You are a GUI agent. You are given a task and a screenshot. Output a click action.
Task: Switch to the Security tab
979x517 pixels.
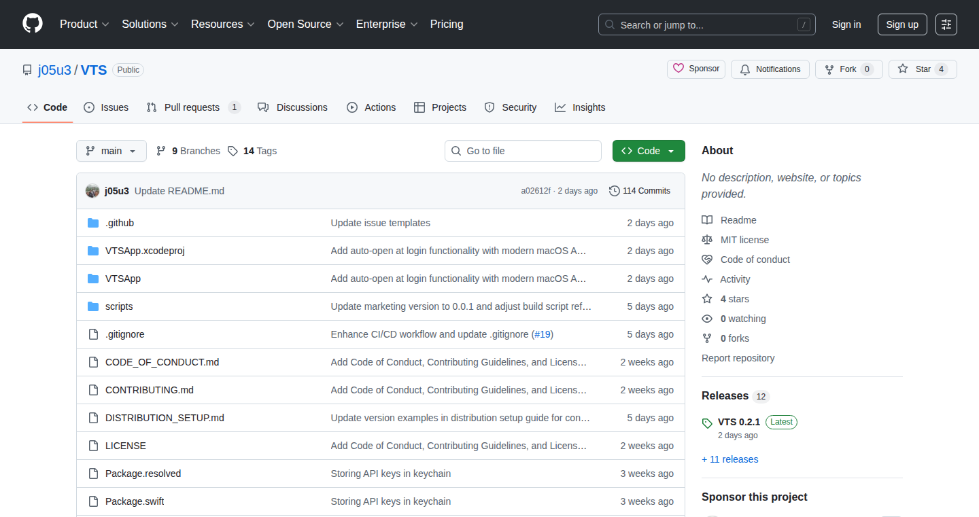point(511,107)
